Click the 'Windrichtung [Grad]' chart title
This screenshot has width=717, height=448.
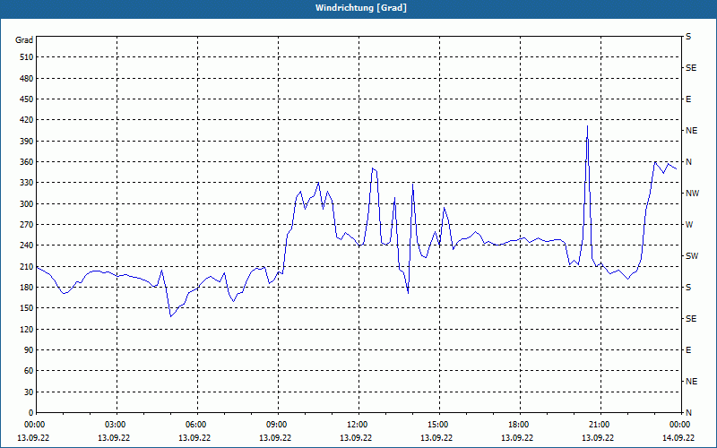coord(361,8)
